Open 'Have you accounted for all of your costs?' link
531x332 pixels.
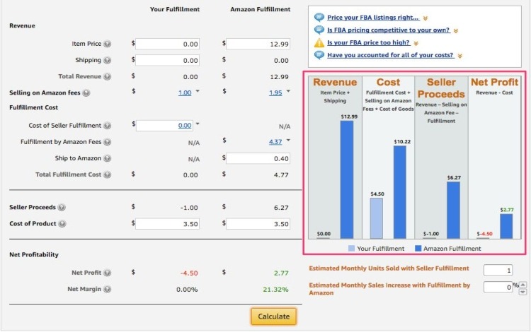[x=390, y=55]
